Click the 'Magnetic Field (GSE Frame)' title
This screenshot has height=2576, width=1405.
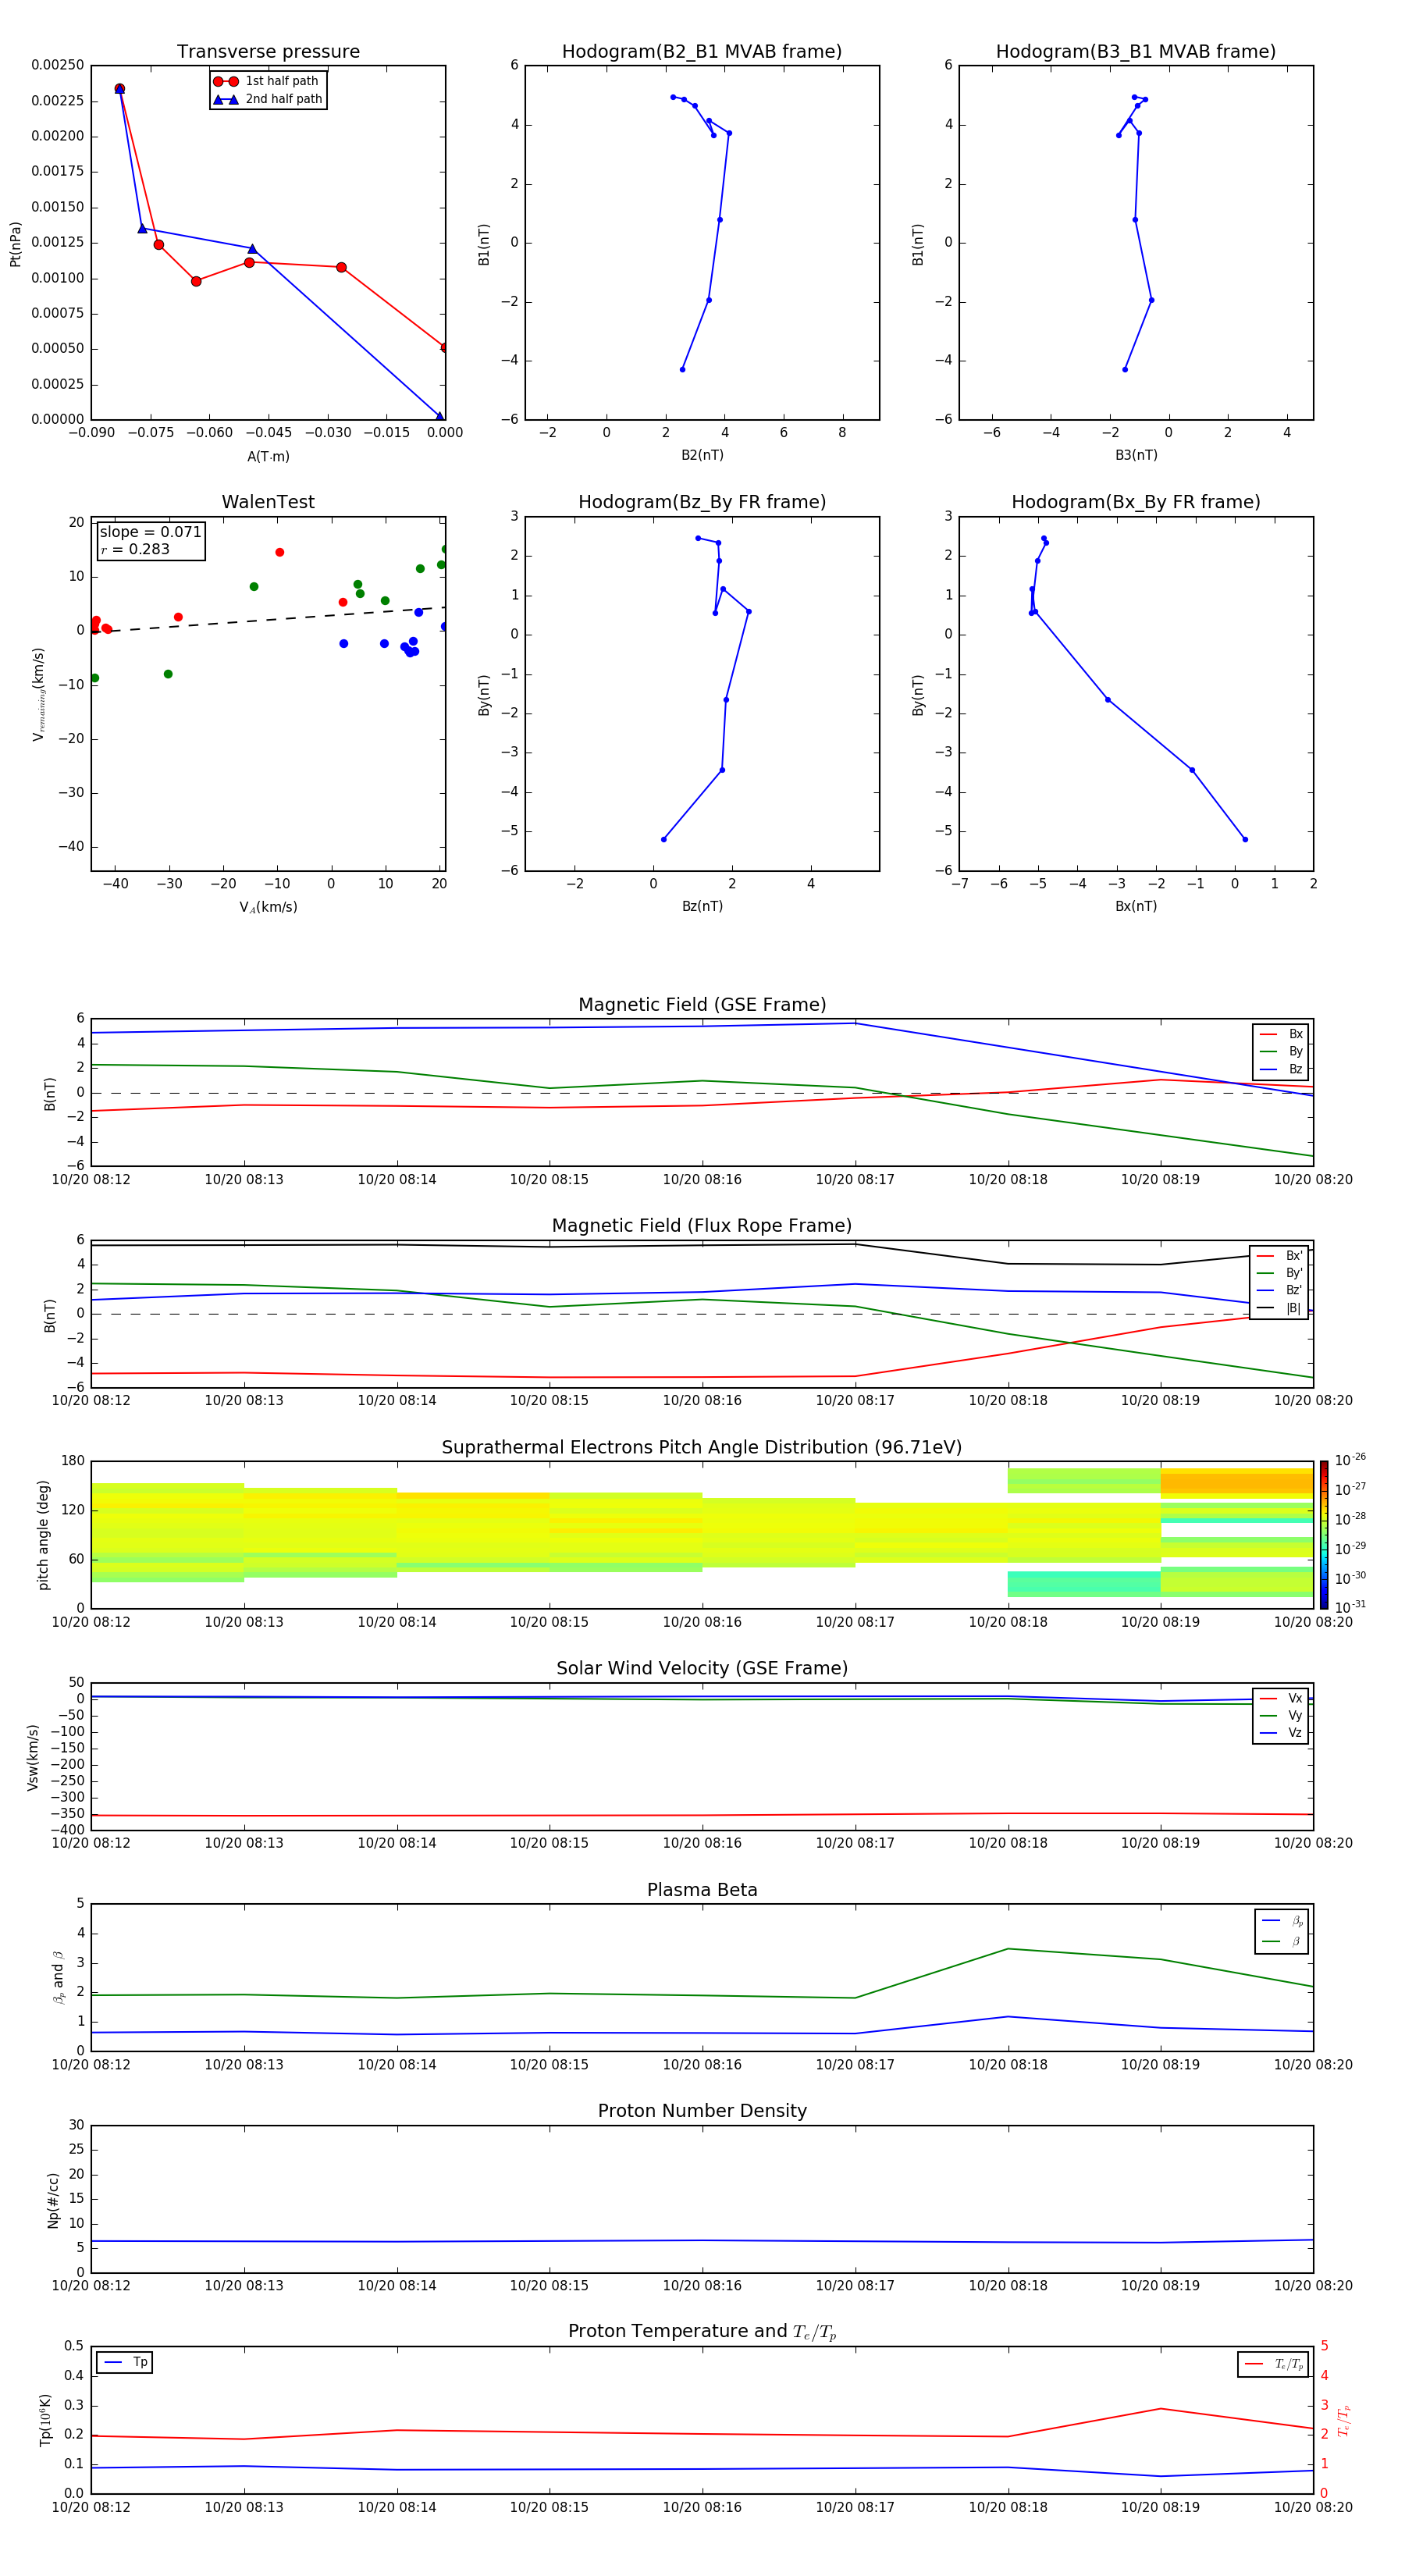[702, 1005]
